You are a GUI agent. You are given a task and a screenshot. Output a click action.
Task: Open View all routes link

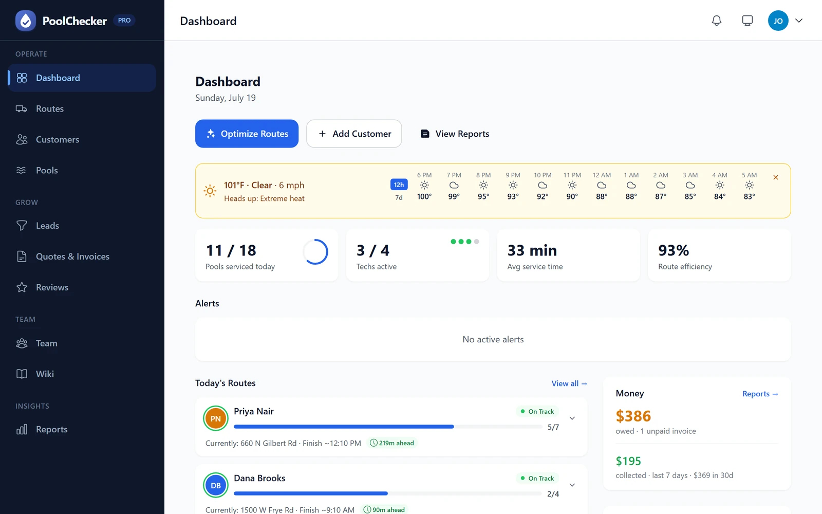(569, 383)
